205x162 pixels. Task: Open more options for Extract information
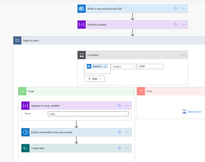click(127, 132)
